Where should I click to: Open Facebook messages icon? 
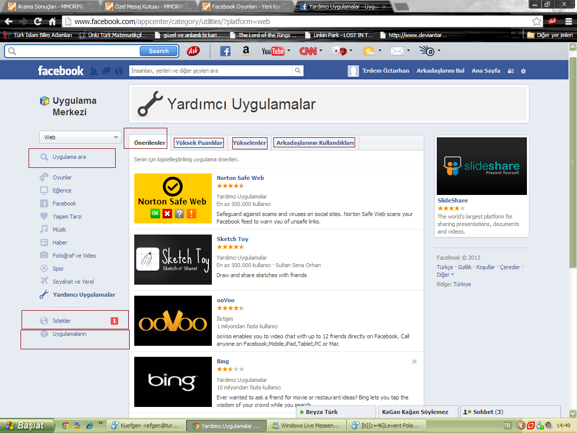106,71
